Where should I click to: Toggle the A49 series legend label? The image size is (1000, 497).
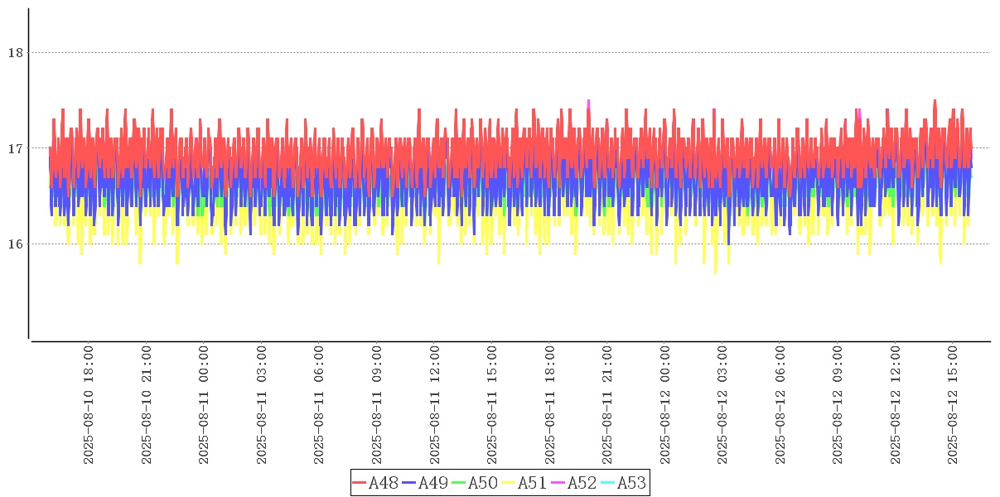tap(432, 483)
